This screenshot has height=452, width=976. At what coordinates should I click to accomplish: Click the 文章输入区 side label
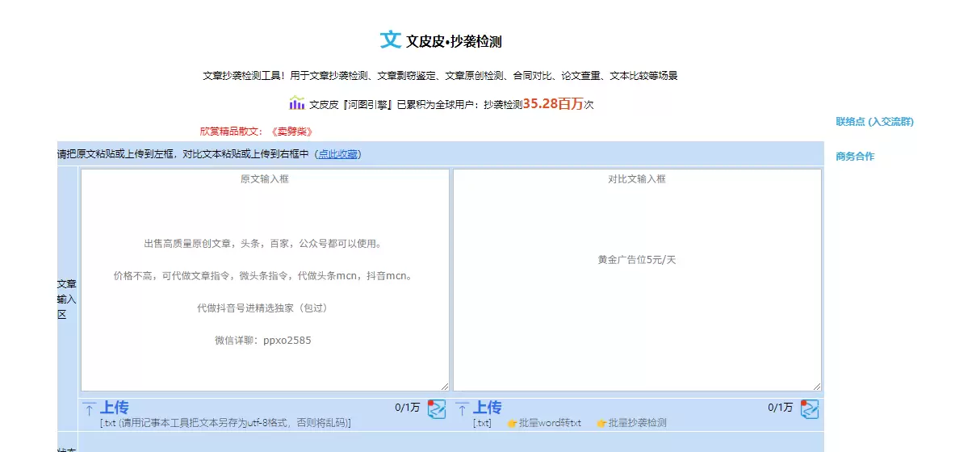tap(67, 299)
